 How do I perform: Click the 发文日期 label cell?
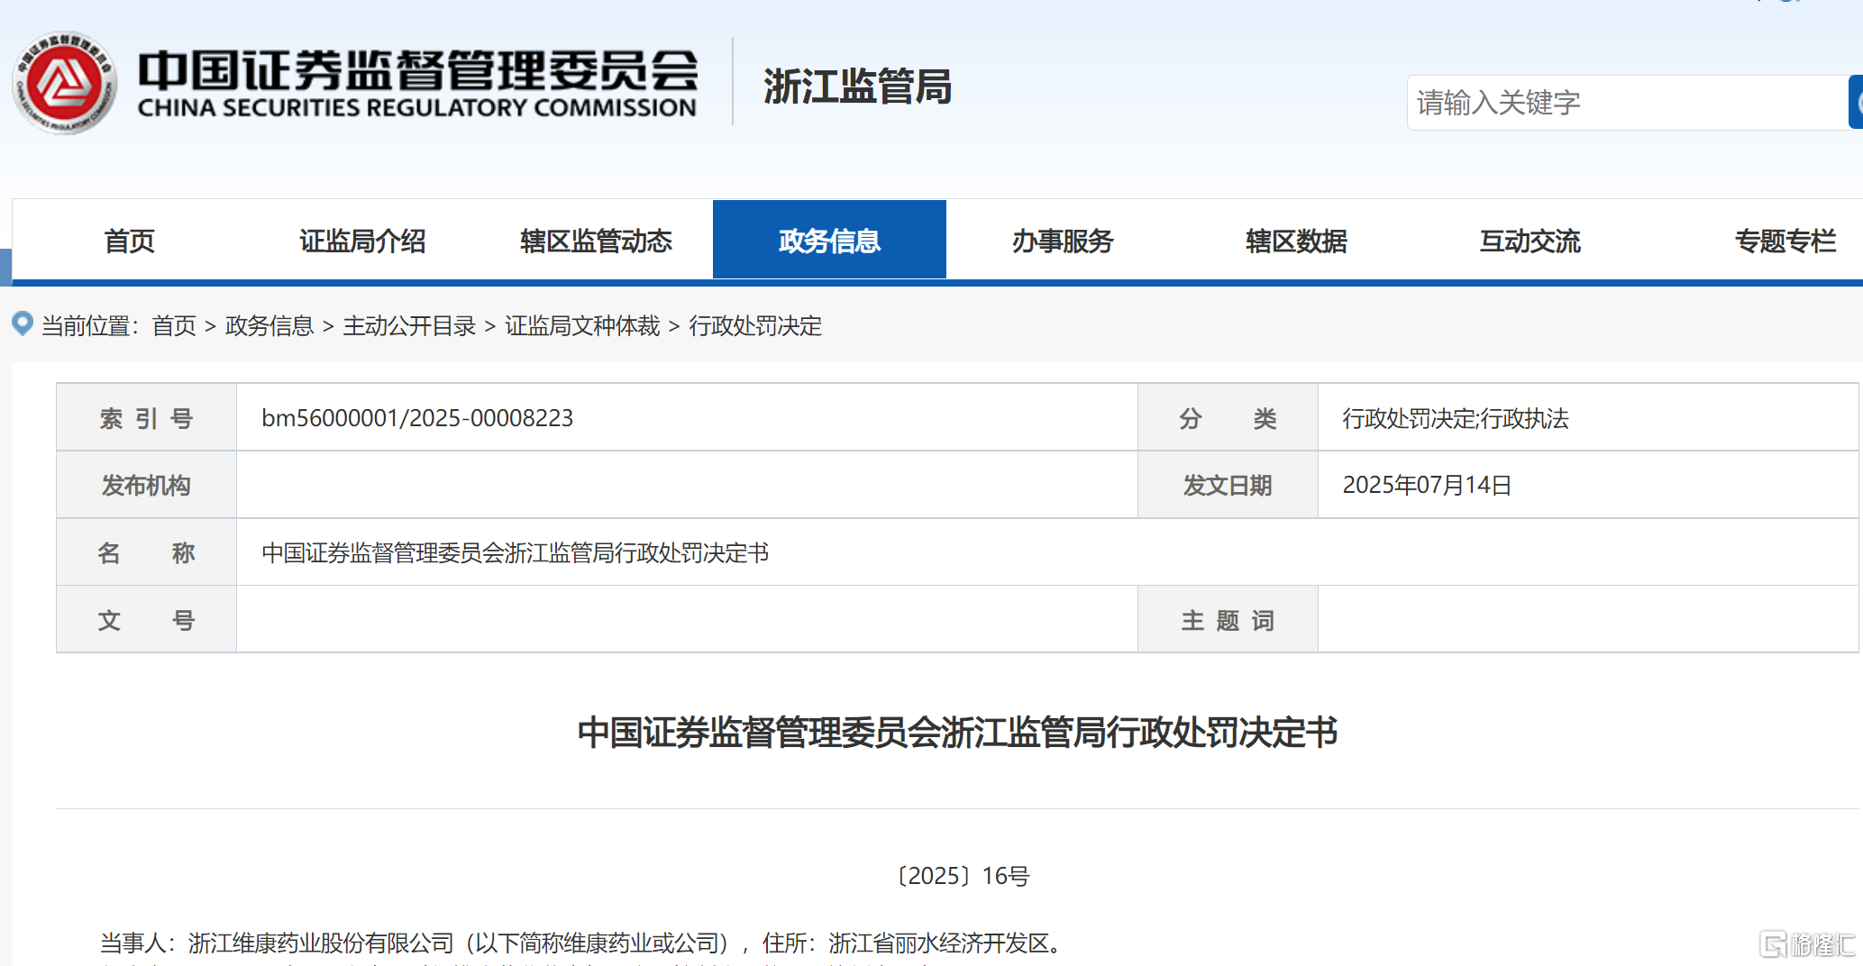pos(1228,485)
